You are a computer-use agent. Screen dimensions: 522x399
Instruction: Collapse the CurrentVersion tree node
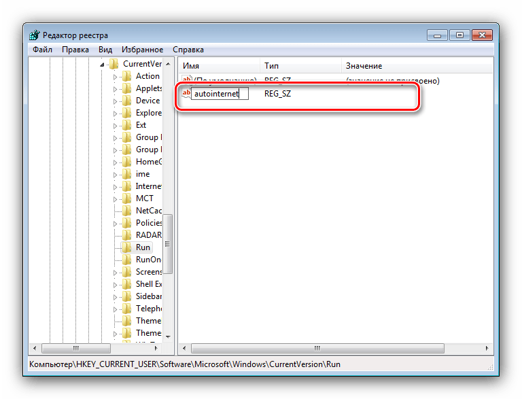coord(102,65)
